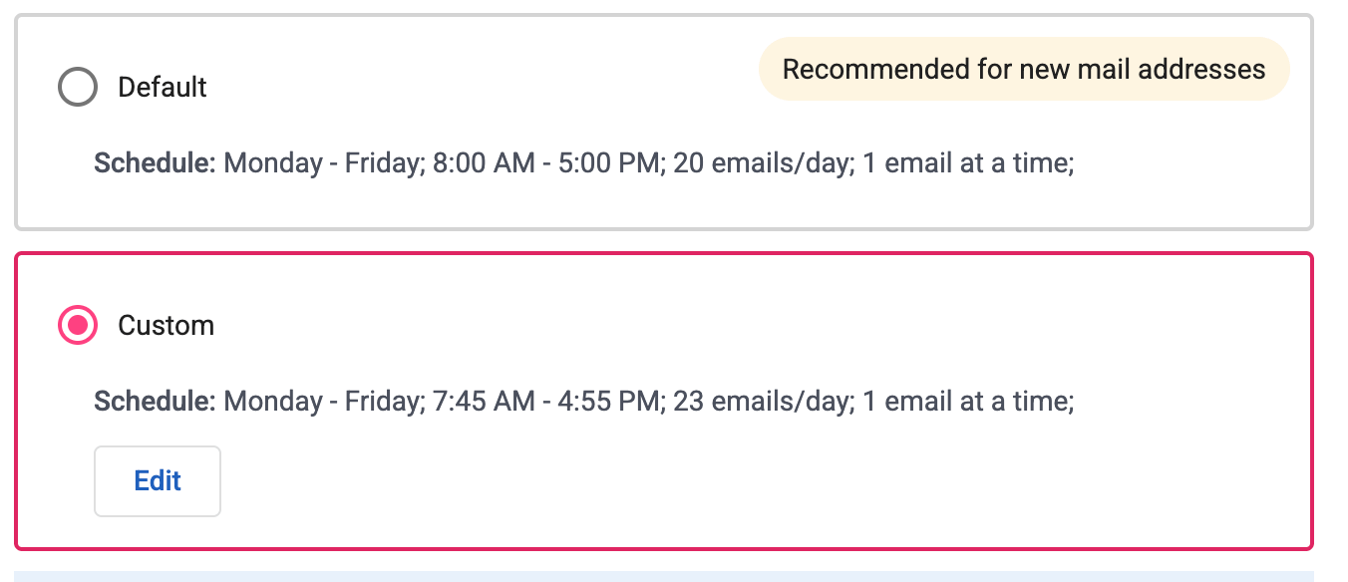The image size is (1348, 582).
Task: Click "Monday - Friday" in the Default schedule
Action: 320,162
